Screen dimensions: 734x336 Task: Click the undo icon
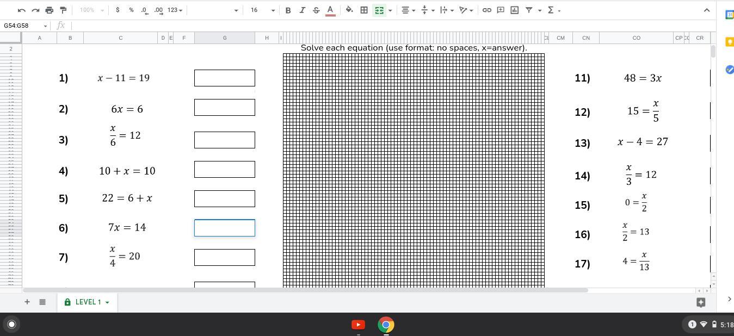pyautogui.click(x=22, y=10)
